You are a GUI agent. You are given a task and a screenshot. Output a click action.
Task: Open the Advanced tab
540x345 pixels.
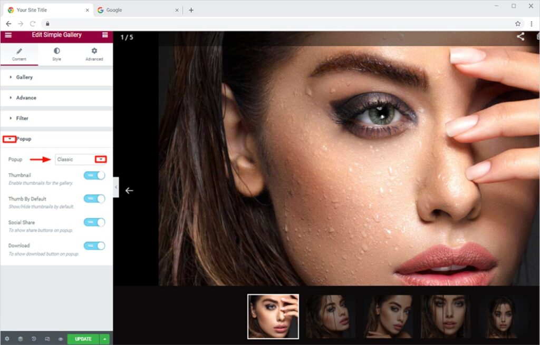coord(94,54)
